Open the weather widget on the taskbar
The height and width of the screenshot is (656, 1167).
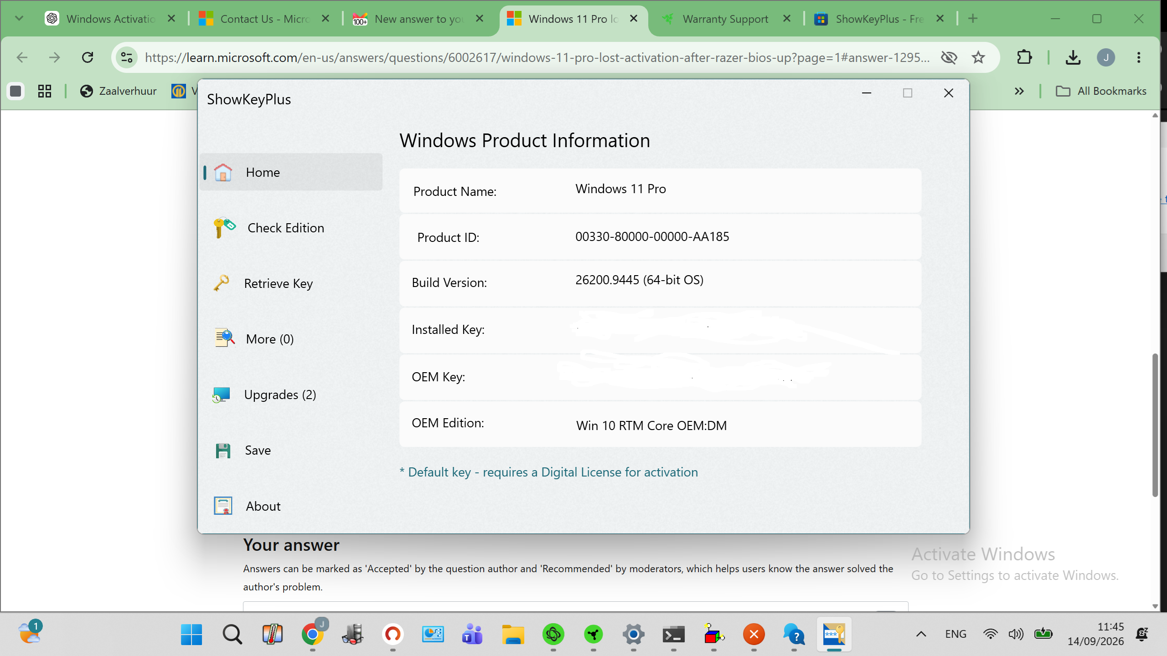pyautogui.click(x=30, y=632)
